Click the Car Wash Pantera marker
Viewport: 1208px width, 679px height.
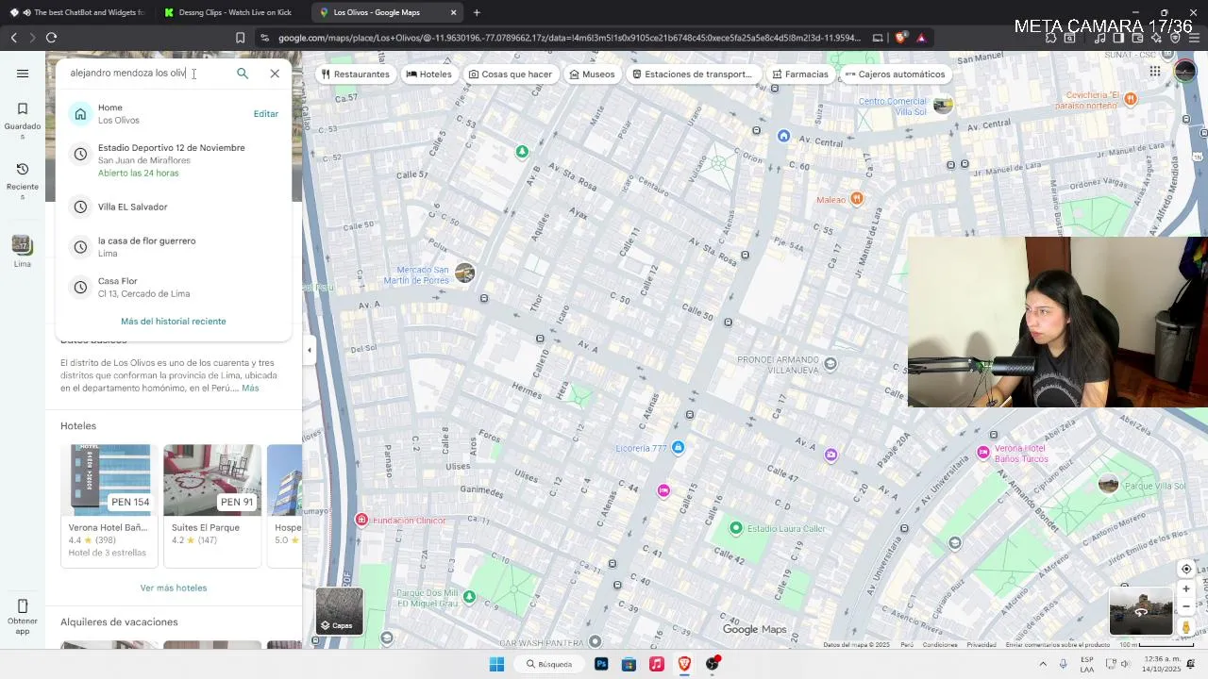click(595, 641)
